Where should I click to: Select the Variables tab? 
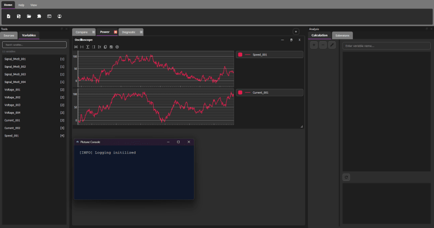[x=29, y=35]
